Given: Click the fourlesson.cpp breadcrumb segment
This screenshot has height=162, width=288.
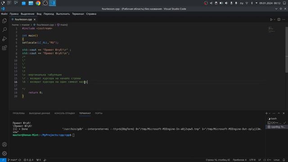Looking at the screenshot, I should [x=44, y=25].
